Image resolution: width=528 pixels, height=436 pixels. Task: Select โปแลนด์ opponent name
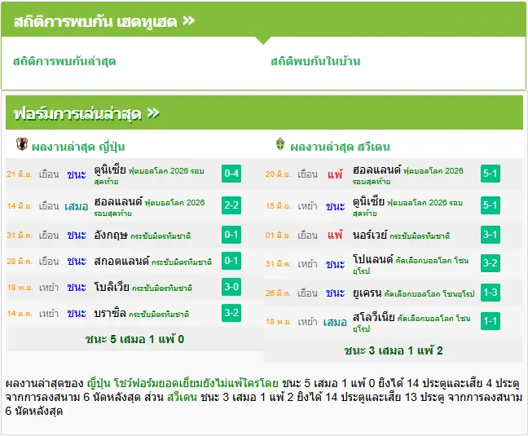(x=372, y=260)
